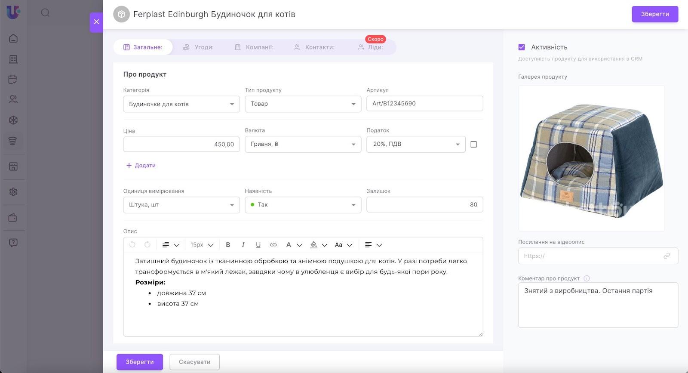Click the Bold formatting icon
688x373 pixels.
click(228, 245)
